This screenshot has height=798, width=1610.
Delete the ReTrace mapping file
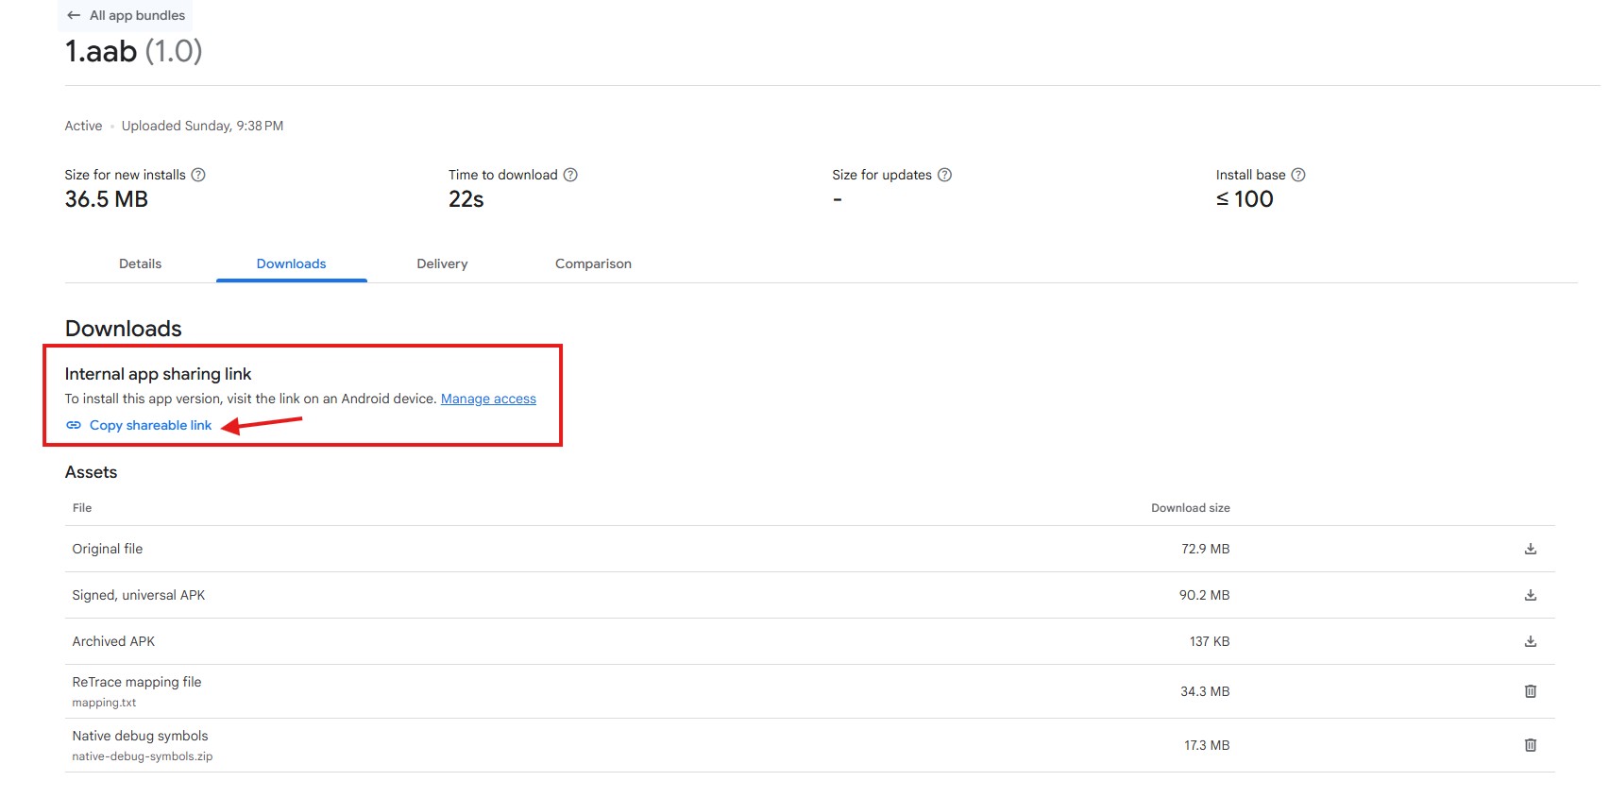pos(1530,691)
